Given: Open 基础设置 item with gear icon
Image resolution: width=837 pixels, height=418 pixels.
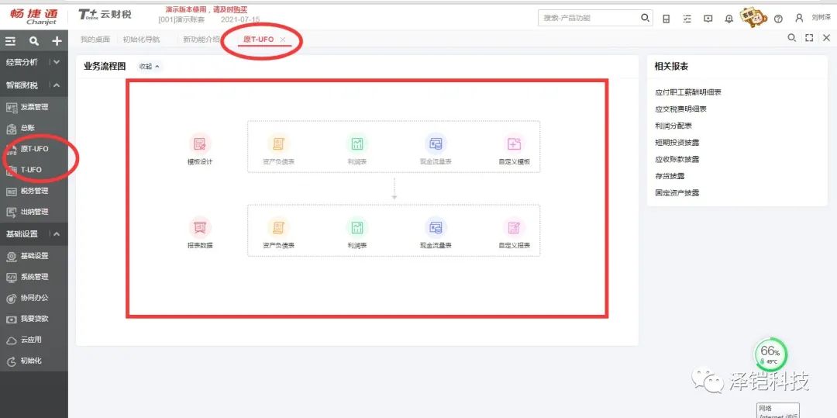Looking at the screenshot, I should click(34, 256).
